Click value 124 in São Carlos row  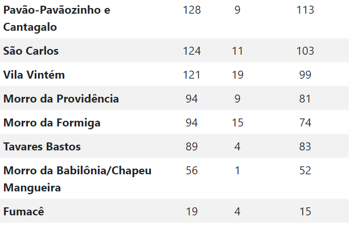(x=192, y=51)
